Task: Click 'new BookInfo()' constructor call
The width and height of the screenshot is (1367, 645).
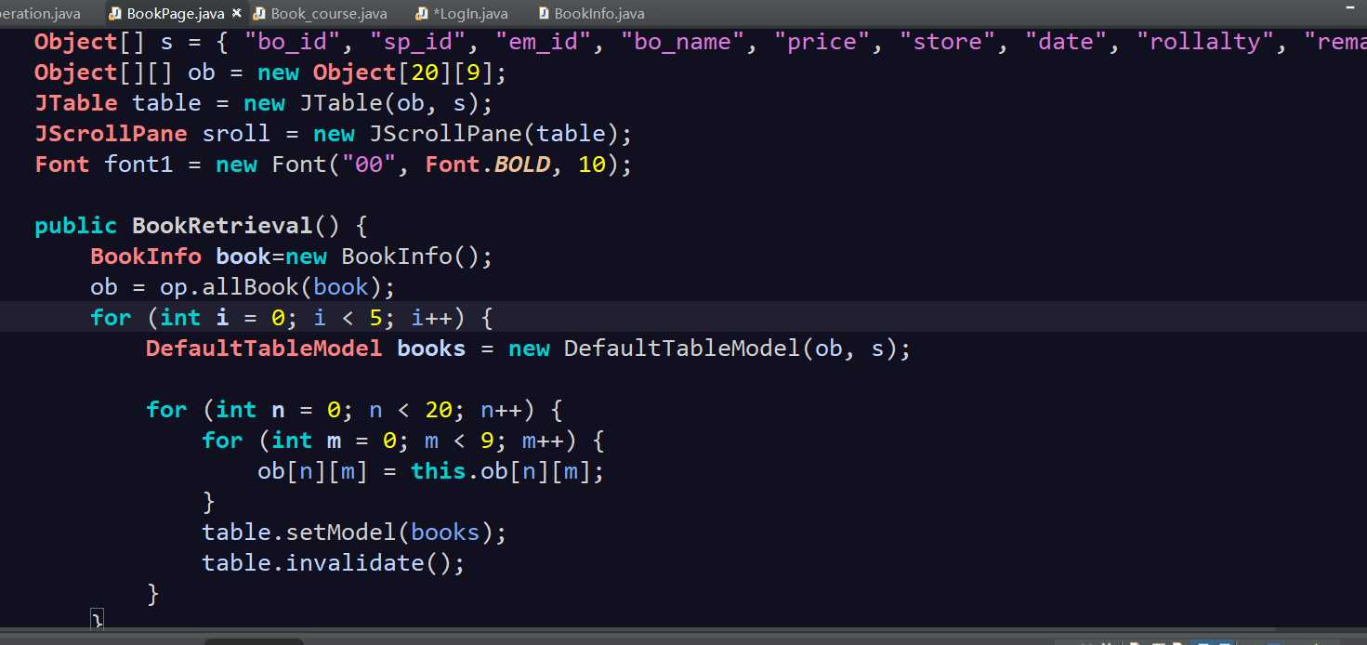Action: [x=383, y=257]
